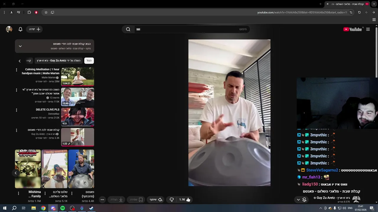Show hidden system tray icons

pyautogui.click(x=321, y=208)
